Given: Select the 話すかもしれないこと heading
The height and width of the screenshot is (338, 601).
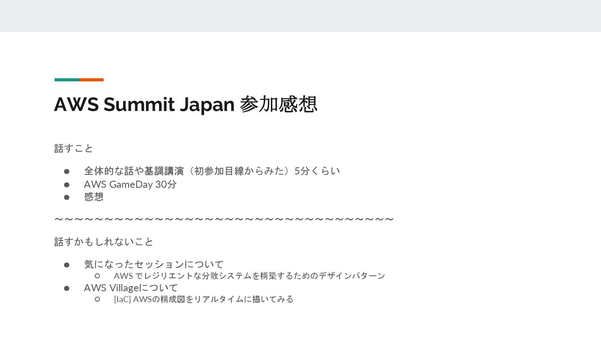Looking at the screenshot, I should click(104, 242).
